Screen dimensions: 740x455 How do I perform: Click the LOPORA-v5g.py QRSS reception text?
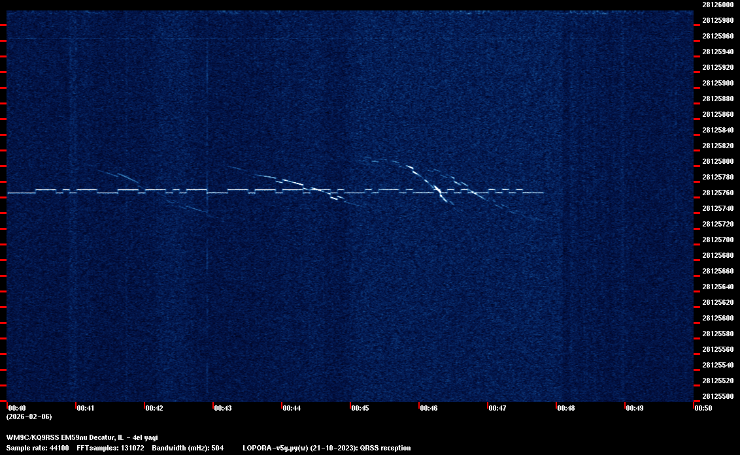[x=326, y=448]
